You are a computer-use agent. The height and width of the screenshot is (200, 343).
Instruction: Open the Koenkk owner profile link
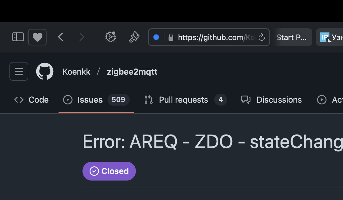click(76, 72)
